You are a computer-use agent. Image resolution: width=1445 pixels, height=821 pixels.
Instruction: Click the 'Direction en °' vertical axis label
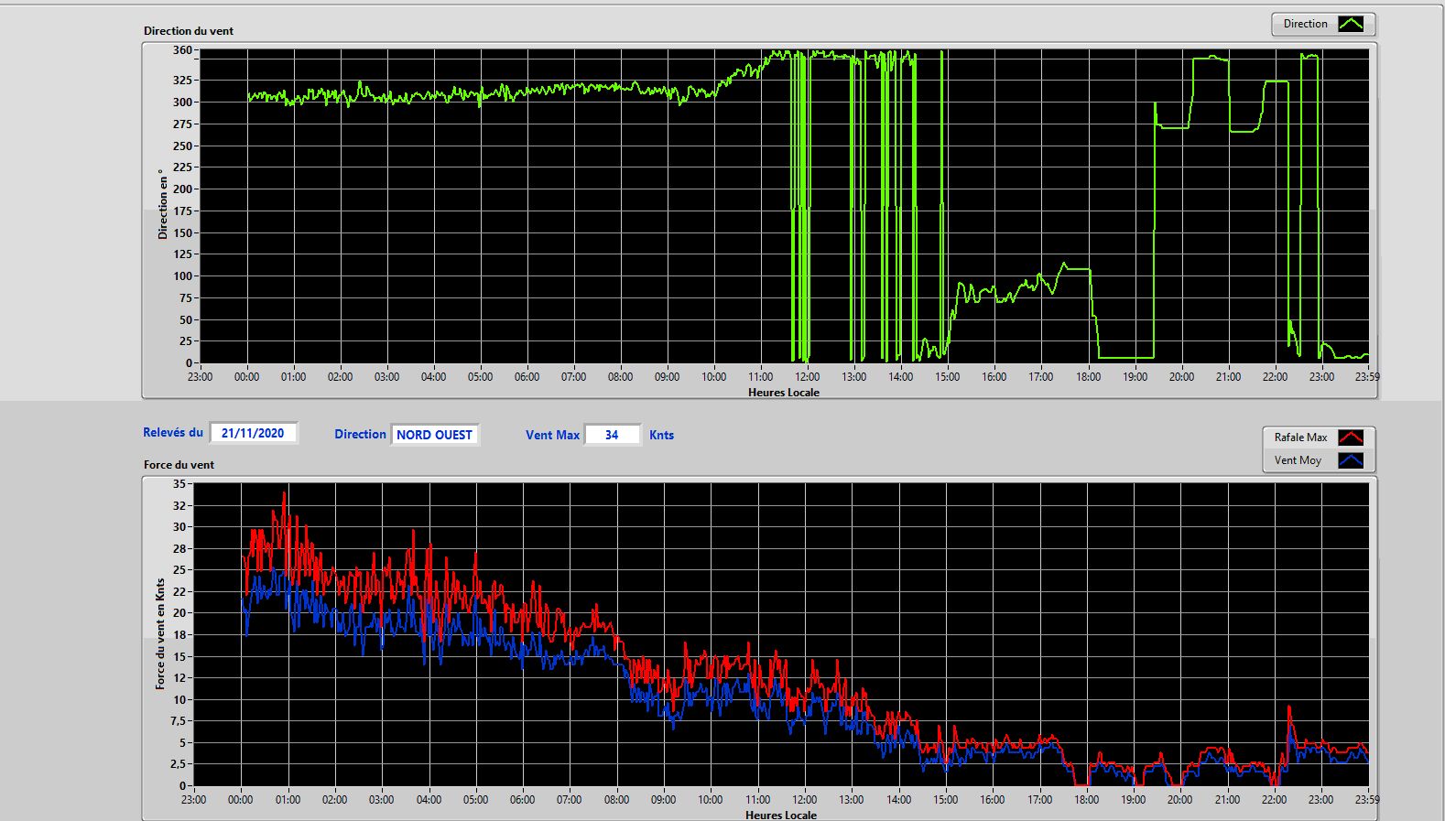[x=163, y=204]
